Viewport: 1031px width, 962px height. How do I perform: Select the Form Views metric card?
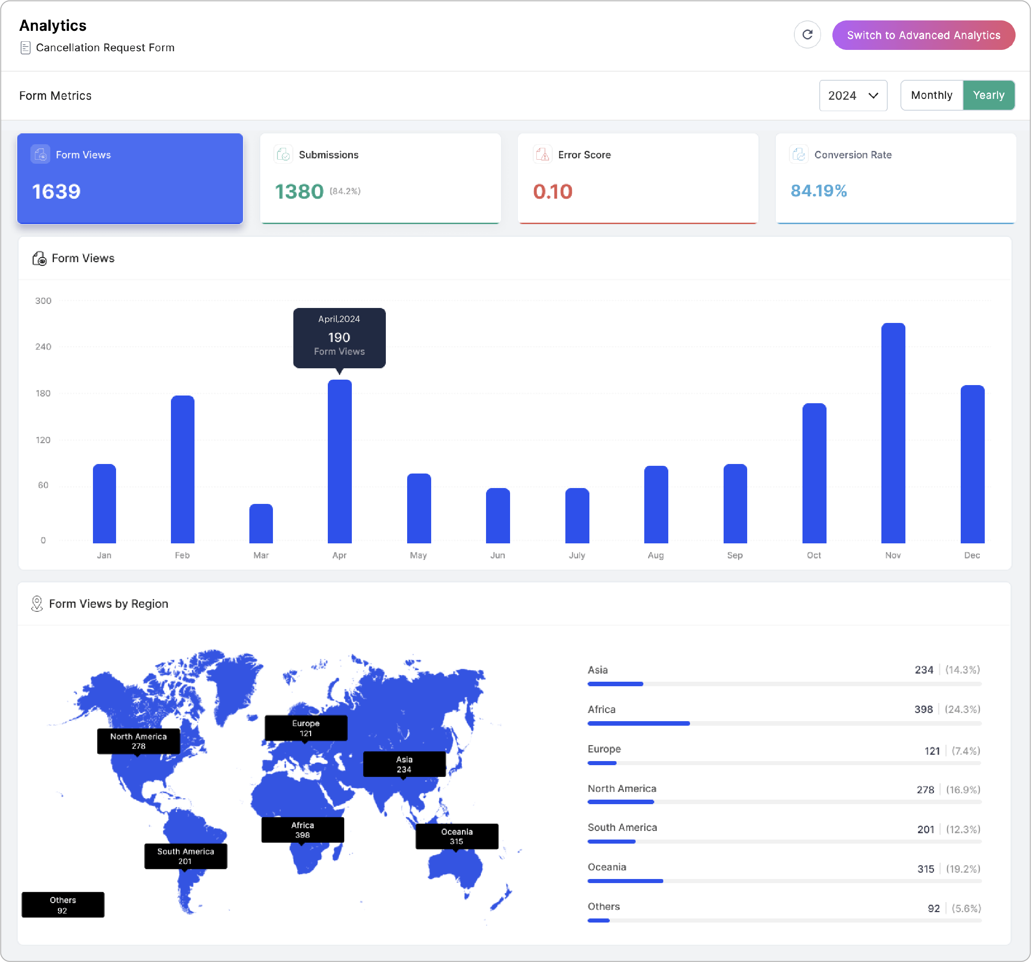[130, 179]
